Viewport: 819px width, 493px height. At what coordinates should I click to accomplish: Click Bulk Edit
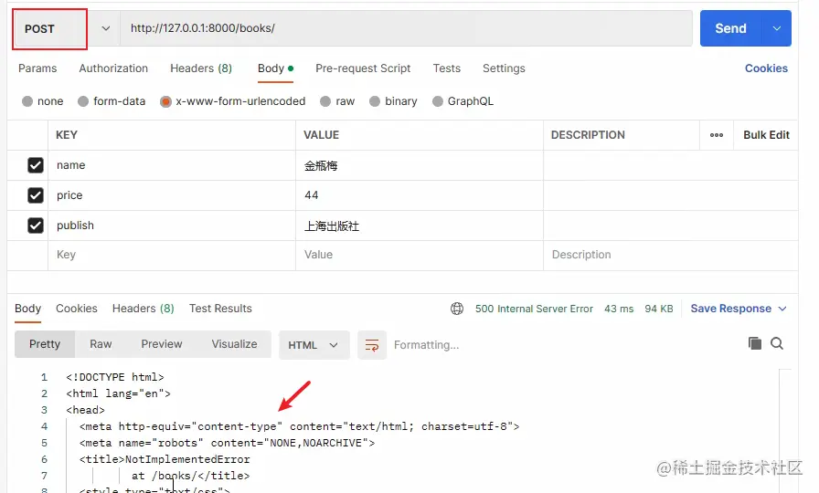(766, 135)
